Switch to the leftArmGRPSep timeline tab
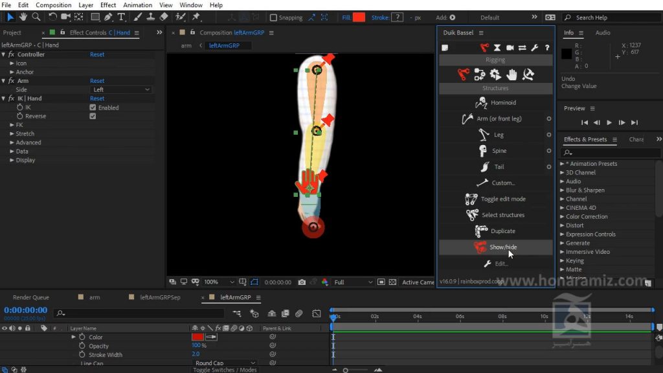663x373 pixels. pyautogui.click(x=160, y=297)
